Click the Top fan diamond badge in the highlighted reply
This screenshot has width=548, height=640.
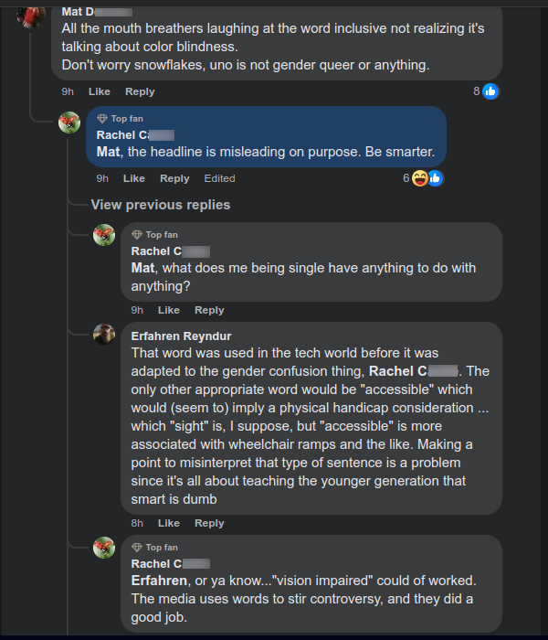tap(102, 119)
